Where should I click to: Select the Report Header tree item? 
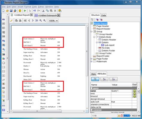(103, 29)
